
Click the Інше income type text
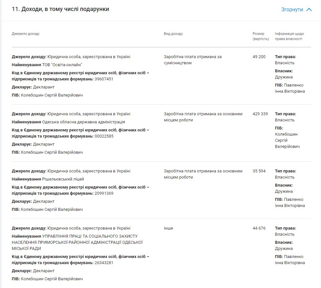tap(168, 228)
